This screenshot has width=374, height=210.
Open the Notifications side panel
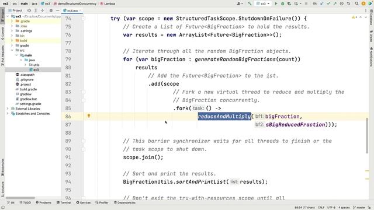point(371,57)
